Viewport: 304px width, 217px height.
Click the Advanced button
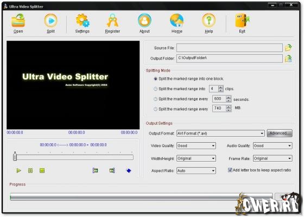280,133
